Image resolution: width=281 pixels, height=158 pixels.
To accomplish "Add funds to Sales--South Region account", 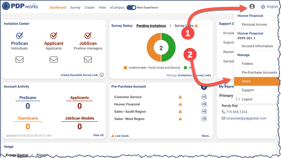I will point(204,111).
